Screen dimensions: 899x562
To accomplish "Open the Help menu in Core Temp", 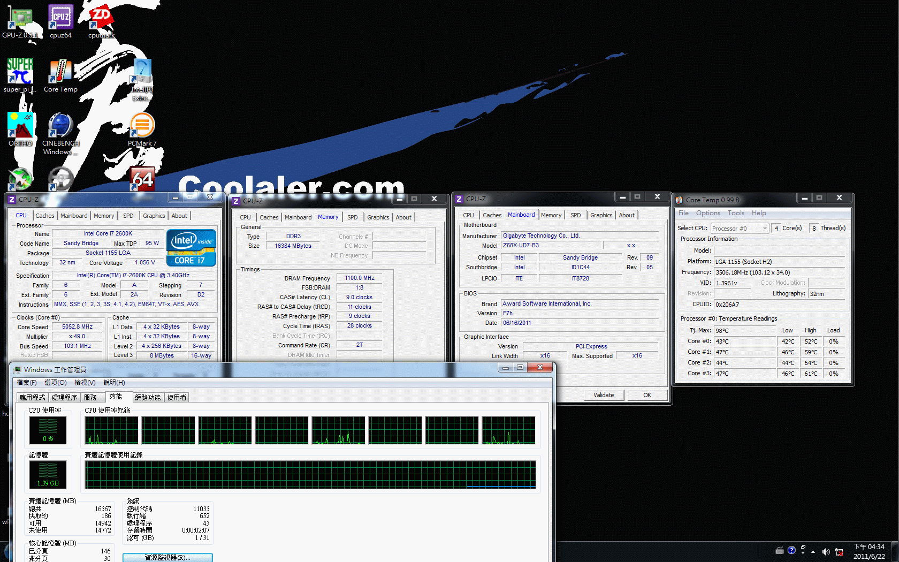I will [x=759, y=213].
